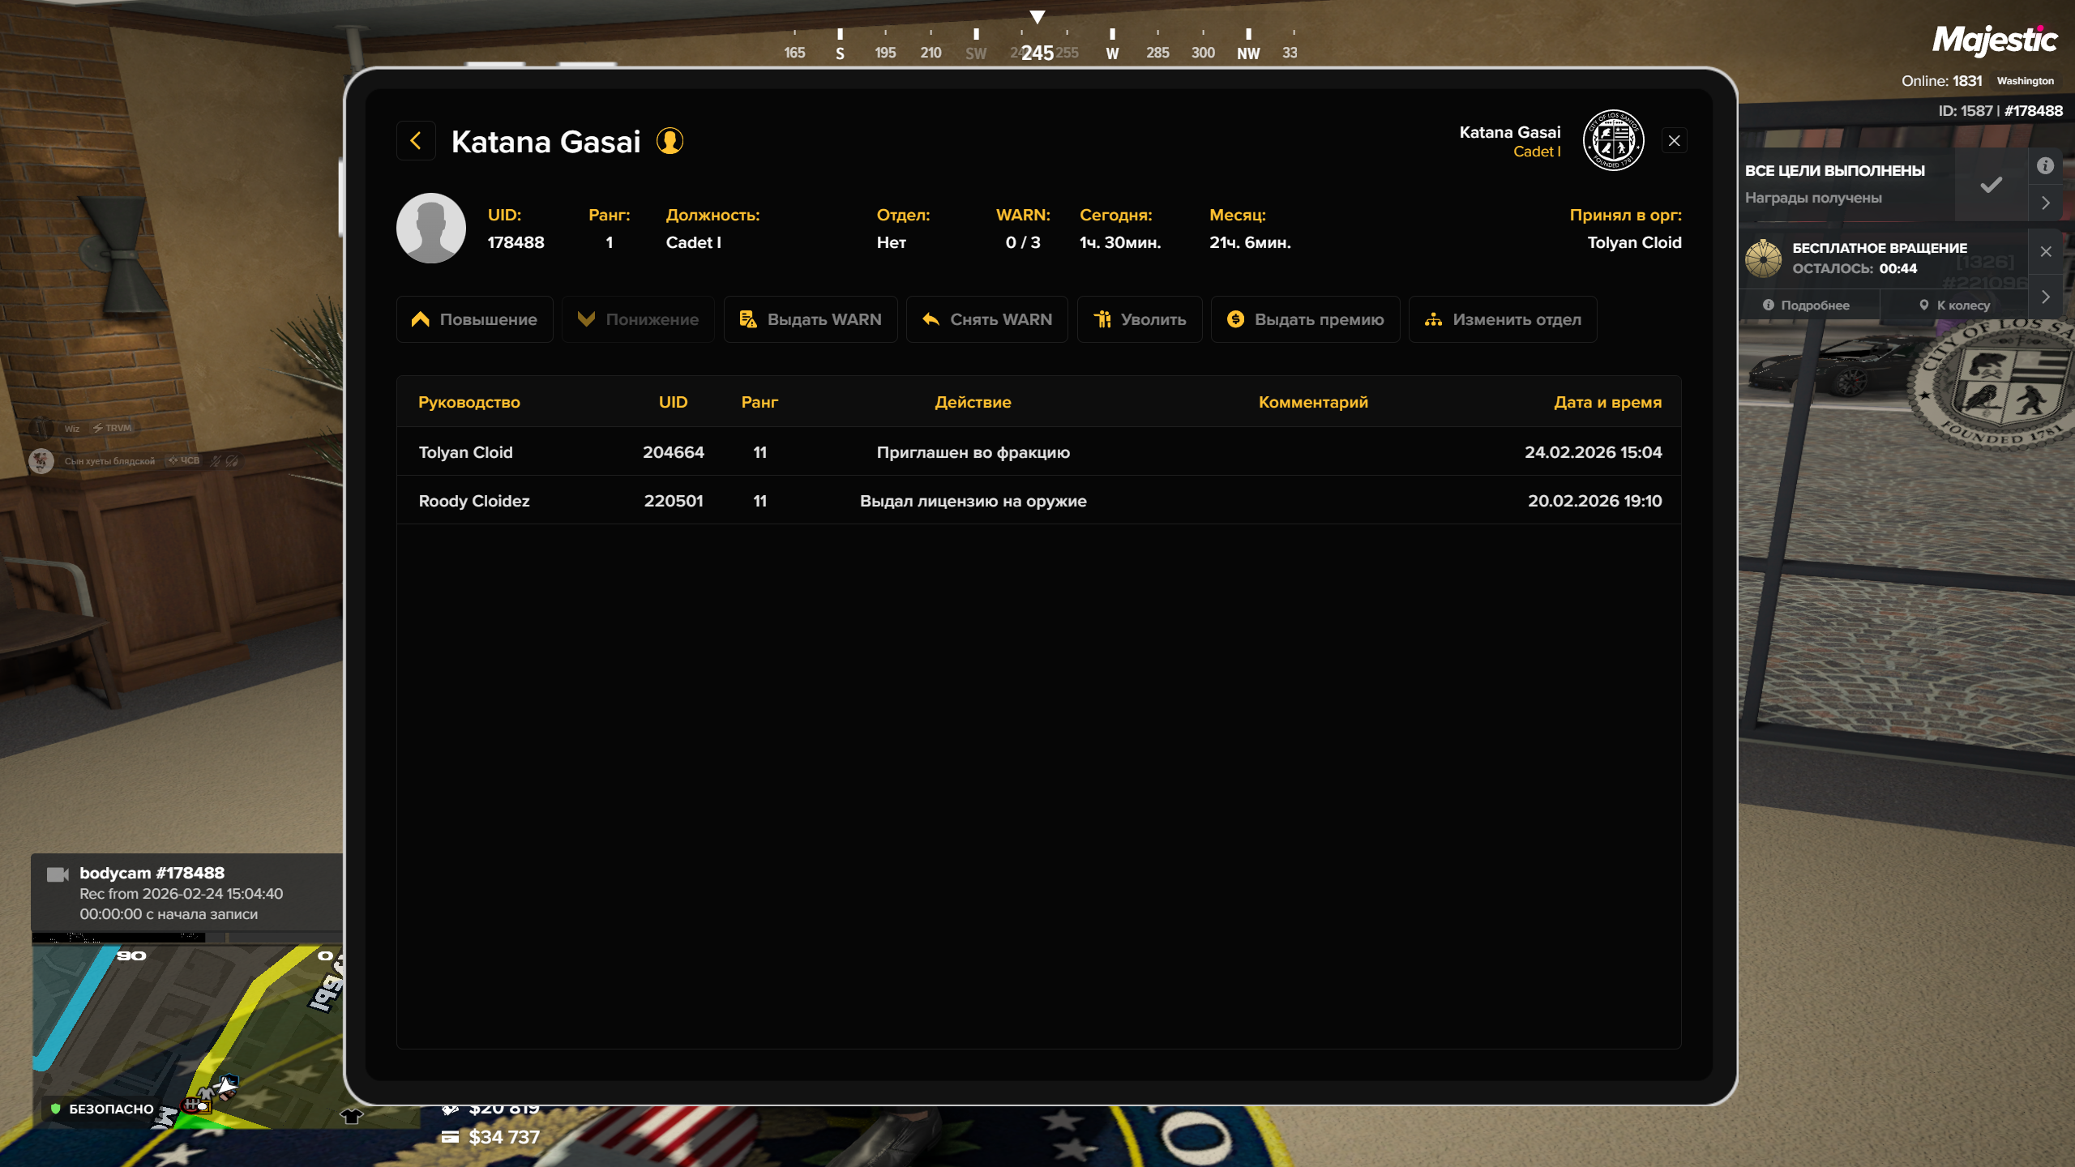
Task: Click the faction emblem in header
Action: (x=1613, y=140)
